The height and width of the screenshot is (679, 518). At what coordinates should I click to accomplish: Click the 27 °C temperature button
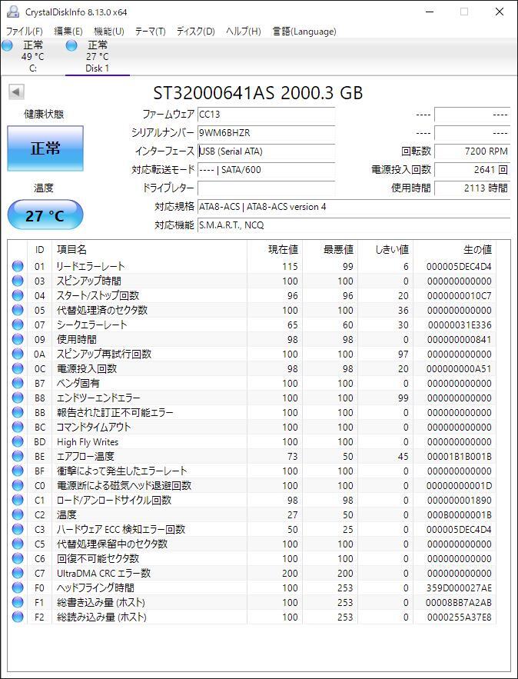click(x=45, y=215)
